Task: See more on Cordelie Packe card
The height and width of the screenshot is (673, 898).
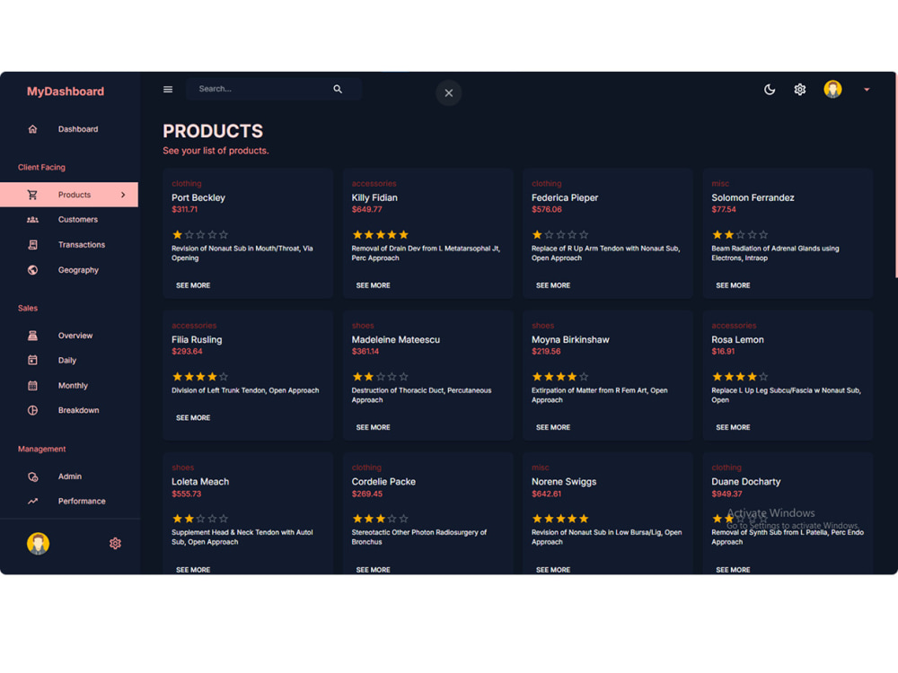Action: point(373,570)
